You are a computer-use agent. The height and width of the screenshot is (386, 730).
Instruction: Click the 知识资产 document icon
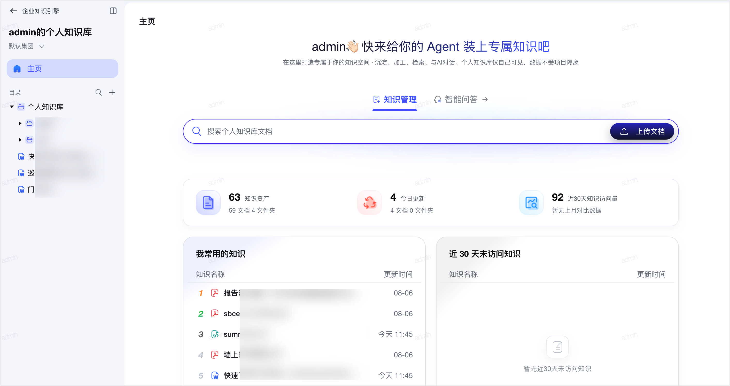(x=208, y=203)
